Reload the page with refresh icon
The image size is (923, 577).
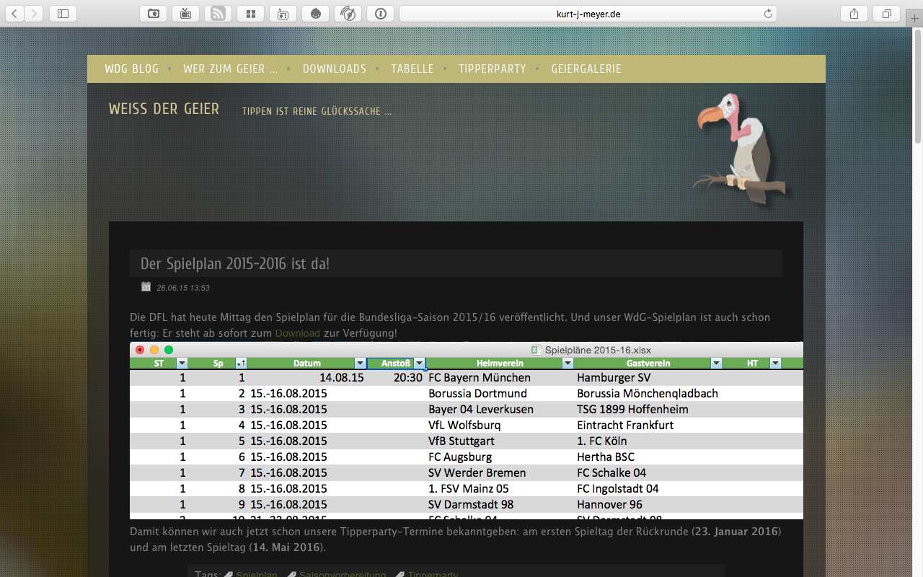click(768, 13)
